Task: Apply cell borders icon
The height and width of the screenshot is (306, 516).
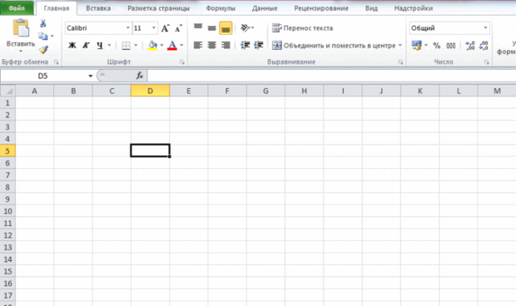Action: tap(126, 46)
